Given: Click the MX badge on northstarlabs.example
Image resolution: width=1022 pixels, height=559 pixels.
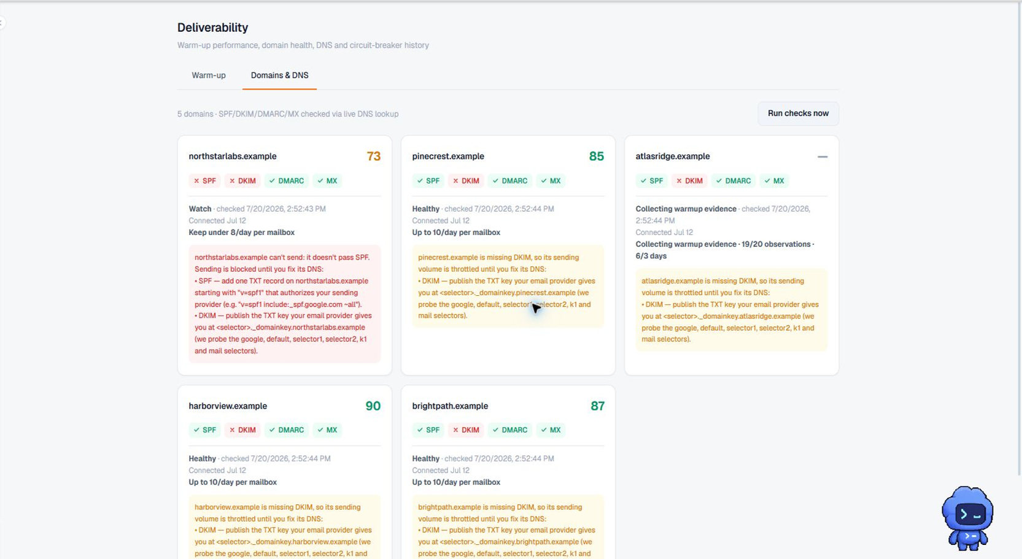Looking at the screenshot, I should tap(327, 181).
